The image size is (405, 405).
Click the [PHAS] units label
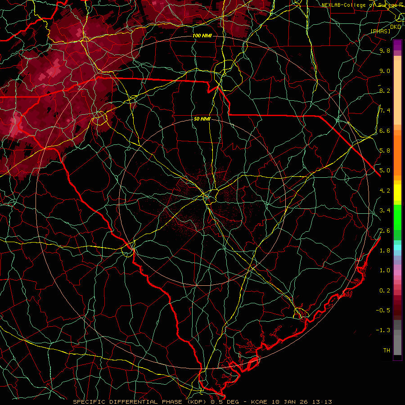pyautogui.click(x=380, y=31)
